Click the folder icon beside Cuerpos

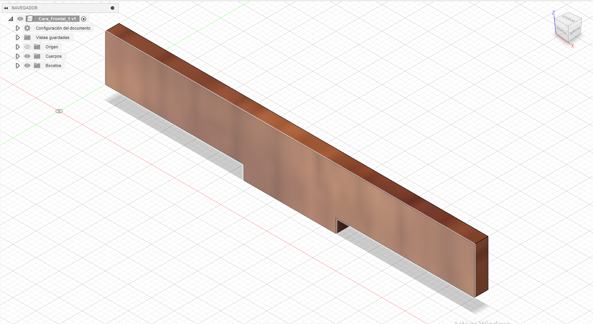point(37,56)
